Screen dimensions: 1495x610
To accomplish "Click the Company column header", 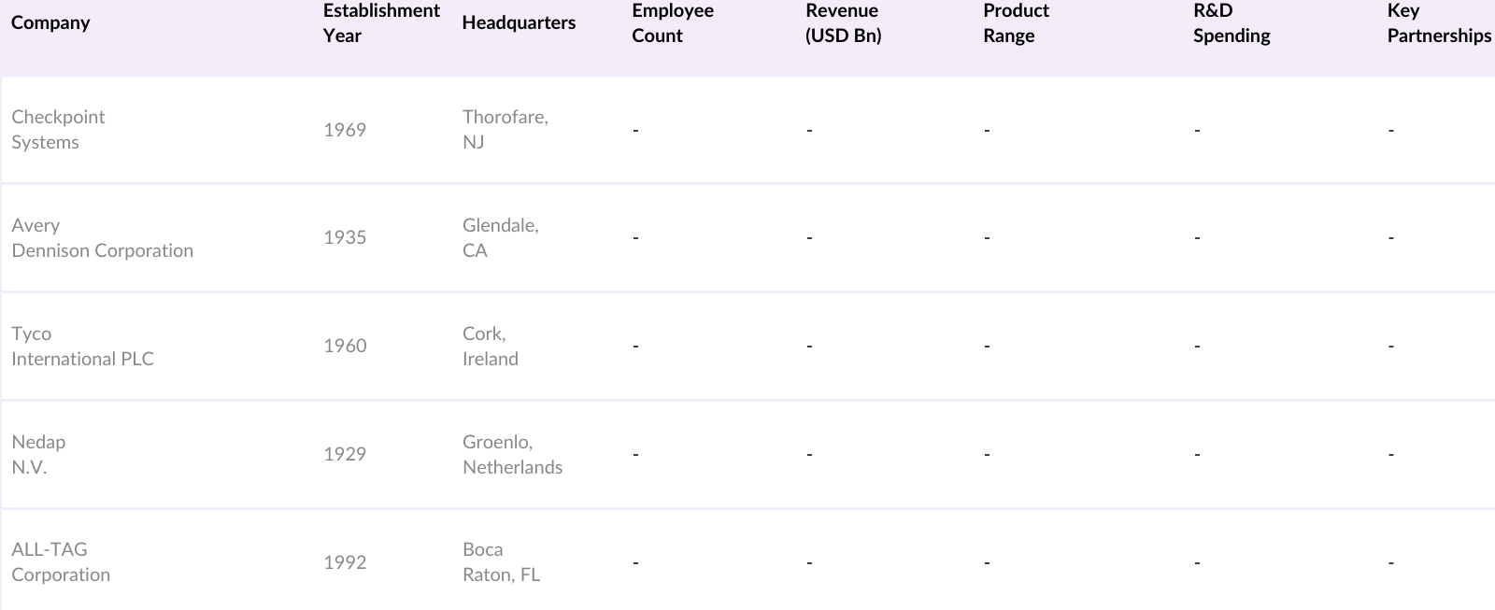I will point(50,22).
